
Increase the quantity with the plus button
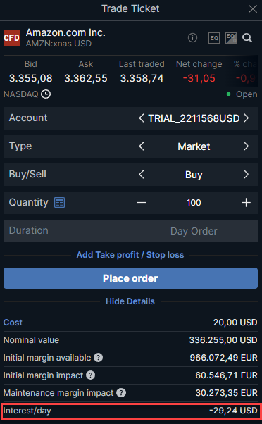coord(246,203)
